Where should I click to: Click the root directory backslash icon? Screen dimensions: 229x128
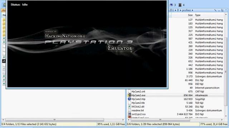click(x=215, y=10)
